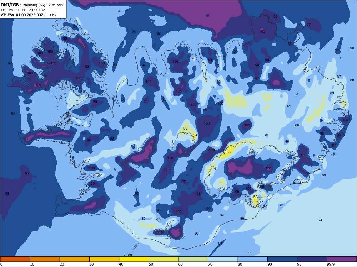The width and height of the screenshot is (357, 267).
Task: Click the dark blue 90–95 legend swatch
Action: pyautogui.click(x=282, y=259)
